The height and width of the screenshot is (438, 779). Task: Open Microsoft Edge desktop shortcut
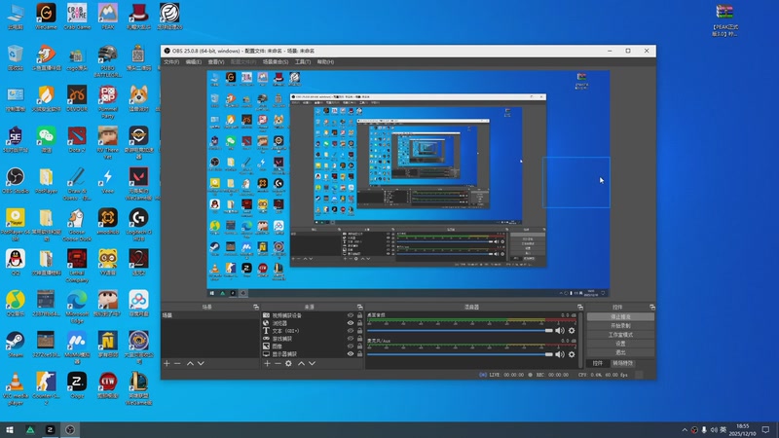[77, 307]
